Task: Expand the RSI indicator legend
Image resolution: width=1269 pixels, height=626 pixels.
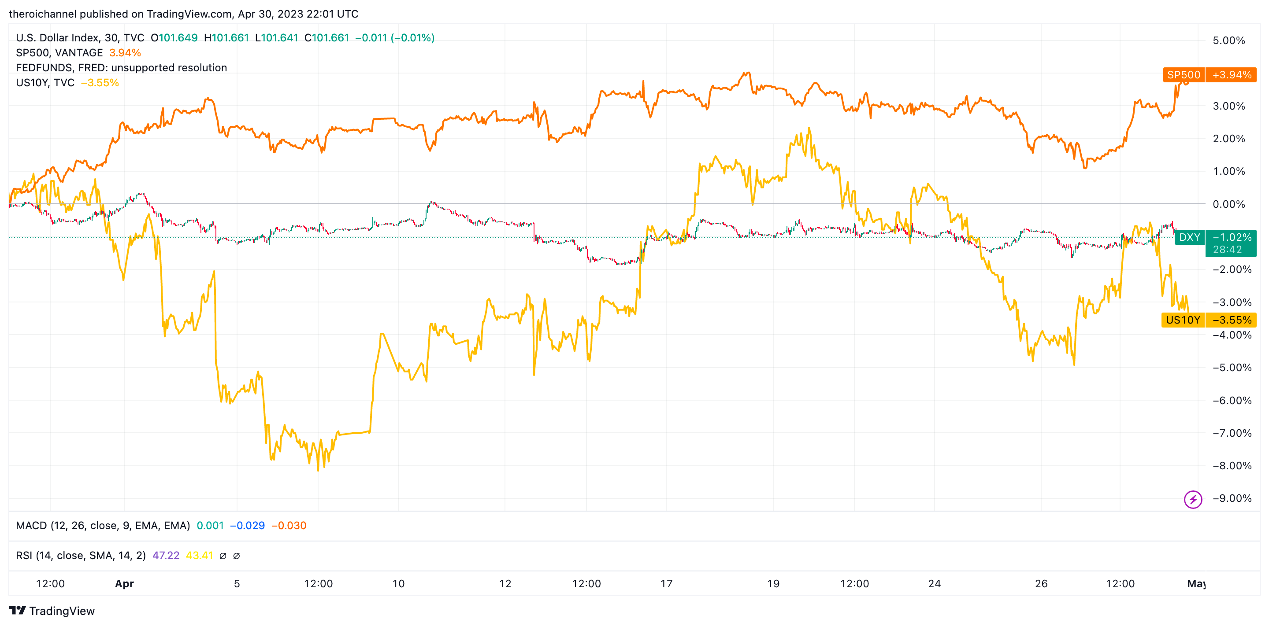Action: pyautogui.click(x=80, y=556)
